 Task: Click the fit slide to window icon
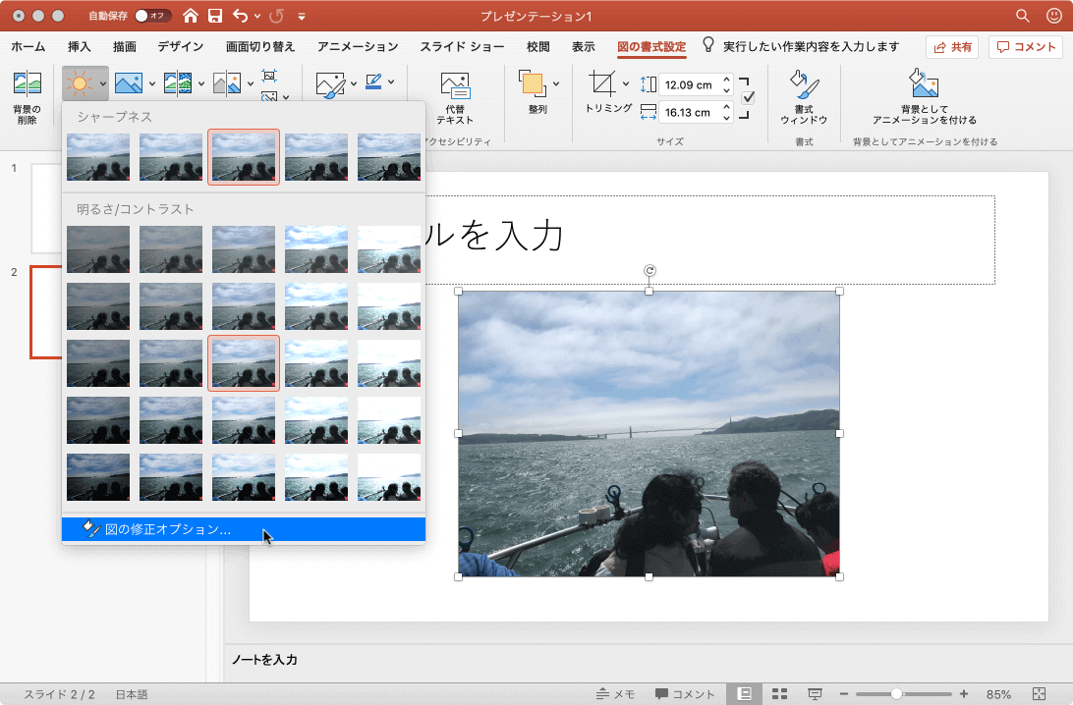[1040, 694]
